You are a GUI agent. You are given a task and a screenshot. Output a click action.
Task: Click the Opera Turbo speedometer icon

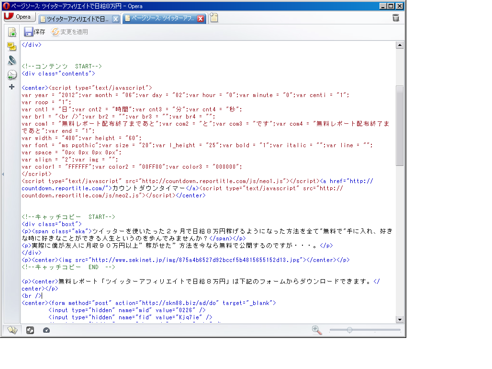click(46, 330)
